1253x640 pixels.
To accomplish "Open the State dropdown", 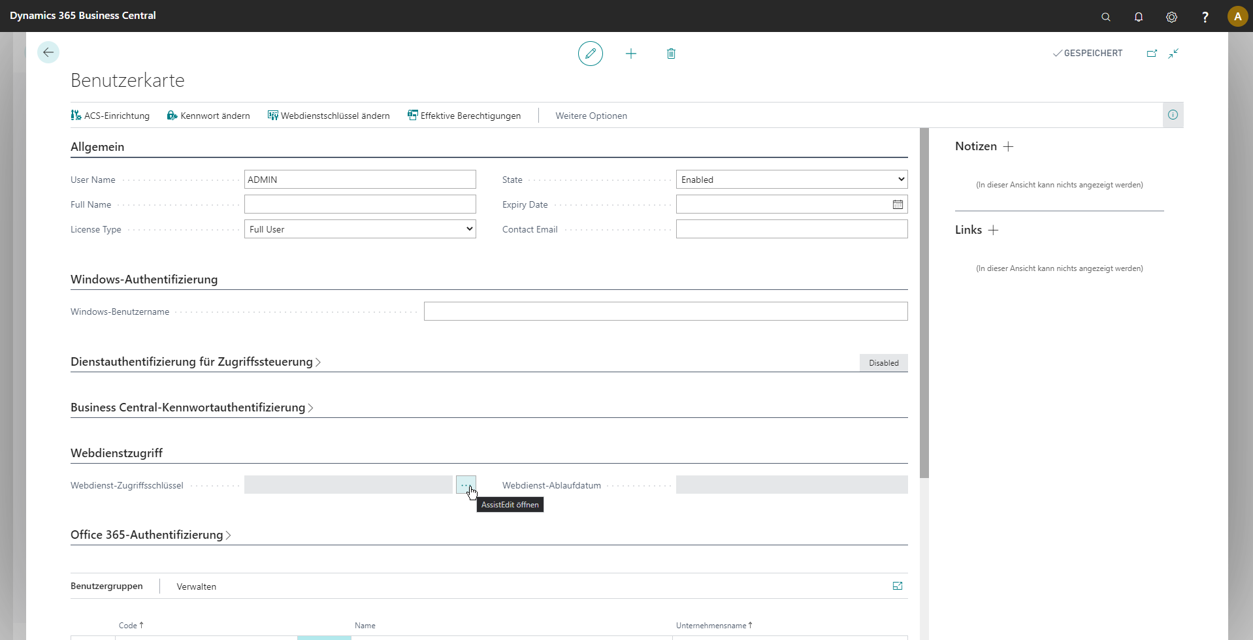I will (x=791, y=180).
